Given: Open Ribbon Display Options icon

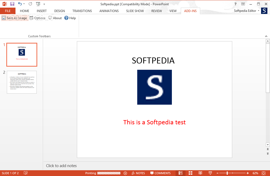Looking at the screenshot, I should (243, 4).
